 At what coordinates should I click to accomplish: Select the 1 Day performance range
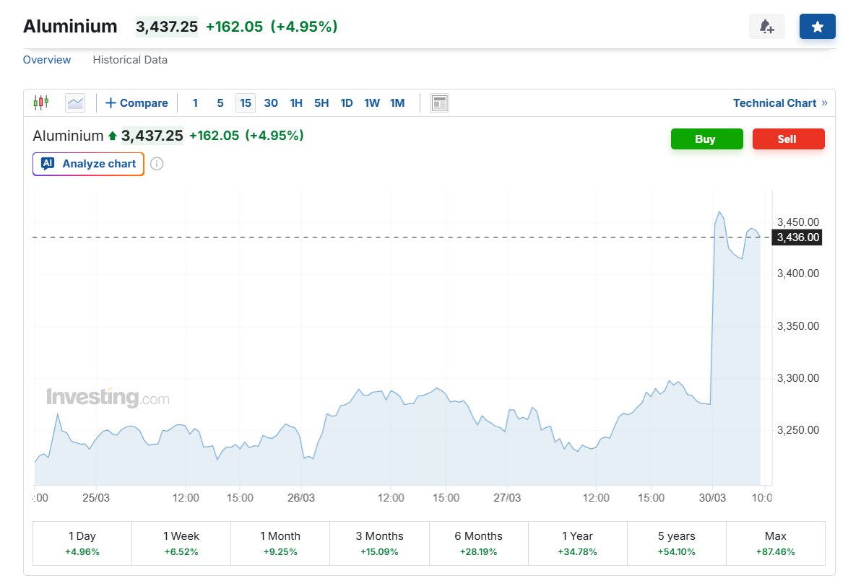[x=82, y=543]
